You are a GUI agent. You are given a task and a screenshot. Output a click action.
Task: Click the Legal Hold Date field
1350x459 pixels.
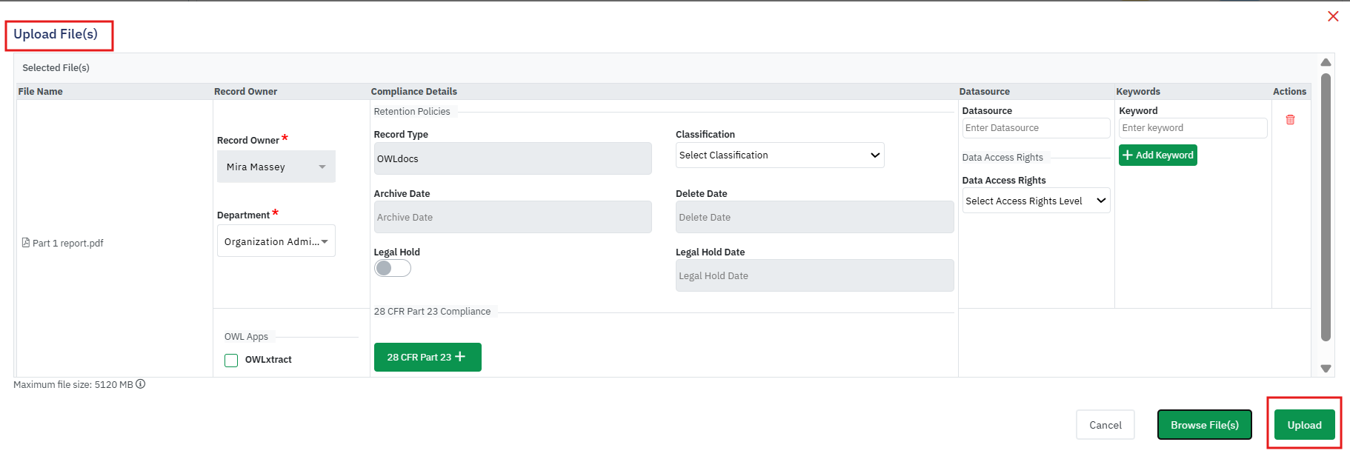(x=814, y=275)
